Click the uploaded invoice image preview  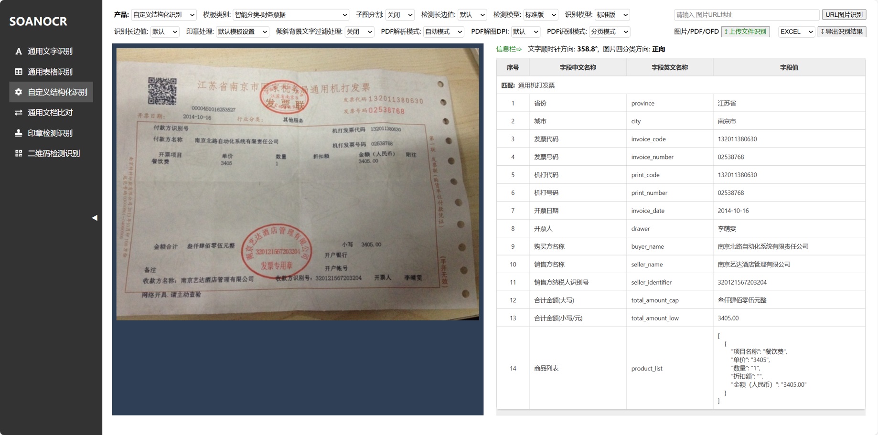click(x=298, y=184)
